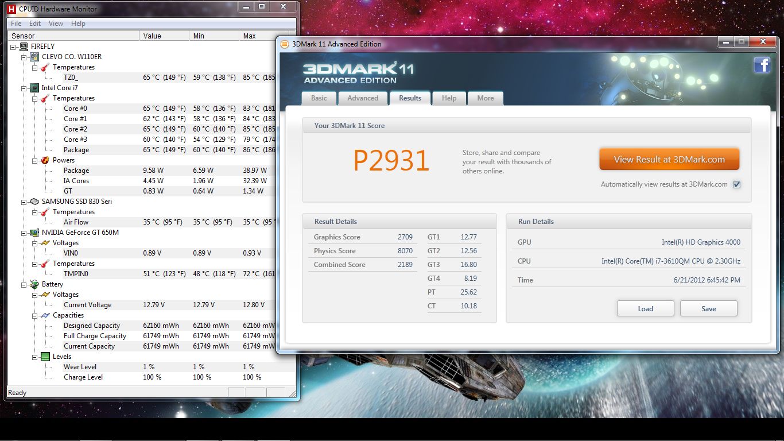The width and height of the screenshot is (784, 441).
Task: Collapse the Intel Core i7 node
Action: [24, 88]
